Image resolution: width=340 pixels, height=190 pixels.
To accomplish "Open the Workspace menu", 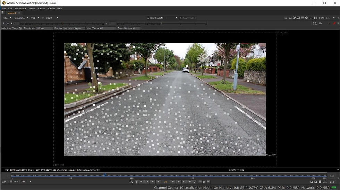I will 20,8.
